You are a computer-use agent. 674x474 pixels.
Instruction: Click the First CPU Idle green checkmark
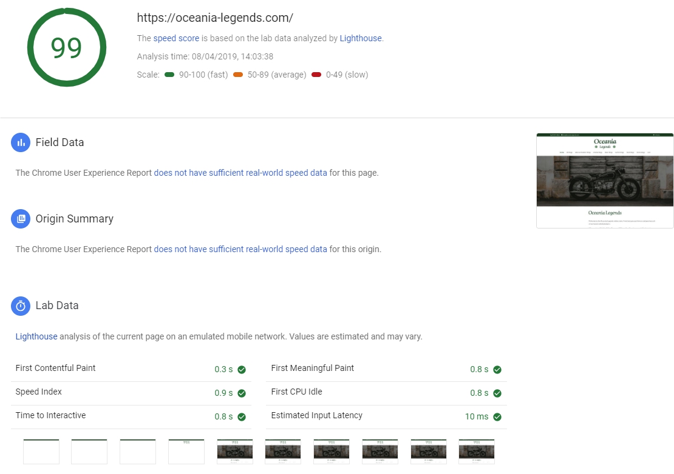pyautogui.click(x=497, y=393)
